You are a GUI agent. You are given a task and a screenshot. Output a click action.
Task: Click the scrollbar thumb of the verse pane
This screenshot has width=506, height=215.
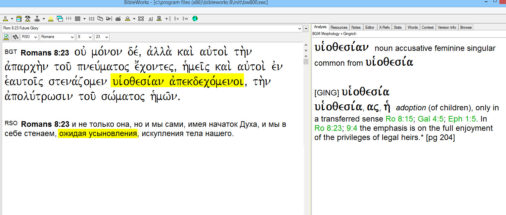point(306,61)
